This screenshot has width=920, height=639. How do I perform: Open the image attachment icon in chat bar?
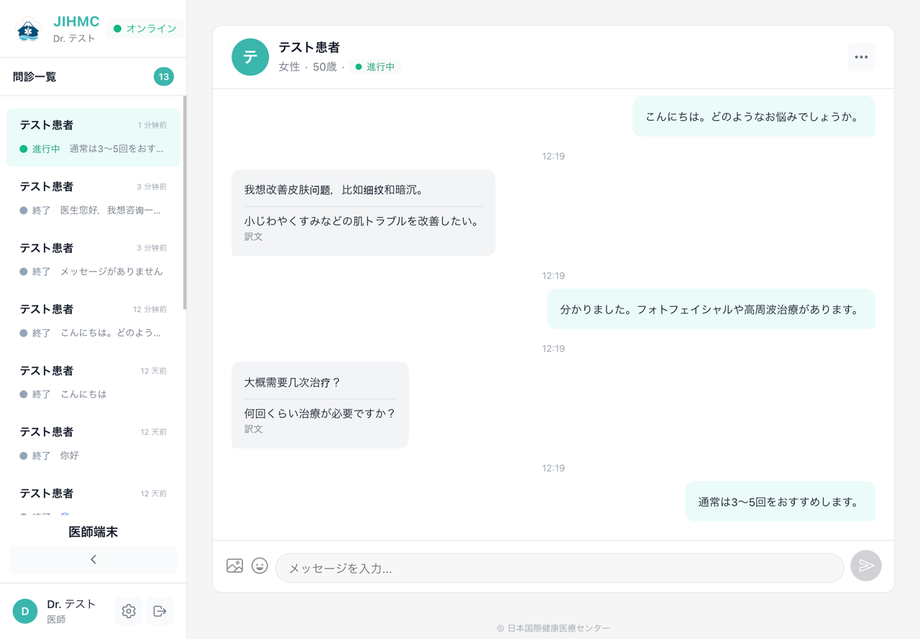click(234, 566)
